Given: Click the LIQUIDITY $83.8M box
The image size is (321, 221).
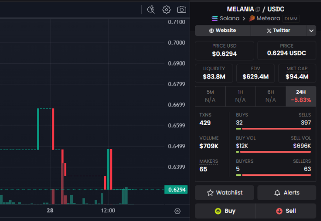Looking at the screenshot, I should click(x=214, y=73).
